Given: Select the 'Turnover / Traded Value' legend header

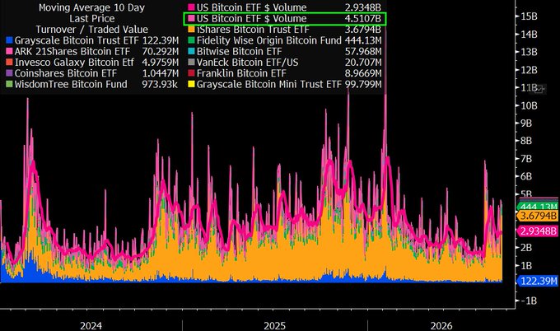Looking at the screenshot, I should 91,30.
